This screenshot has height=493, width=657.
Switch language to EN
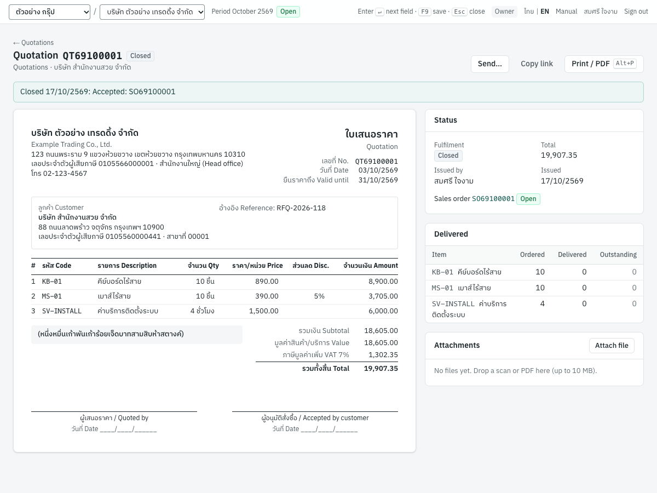point(545,12)
